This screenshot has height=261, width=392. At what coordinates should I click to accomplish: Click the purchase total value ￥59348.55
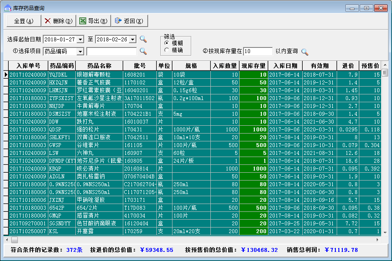[x=156, y=250]
